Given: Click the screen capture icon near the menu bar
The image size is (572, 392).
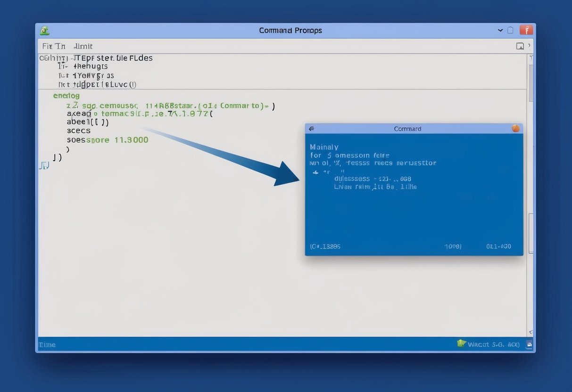Looking at the screenshot, I should coord(520,46).
